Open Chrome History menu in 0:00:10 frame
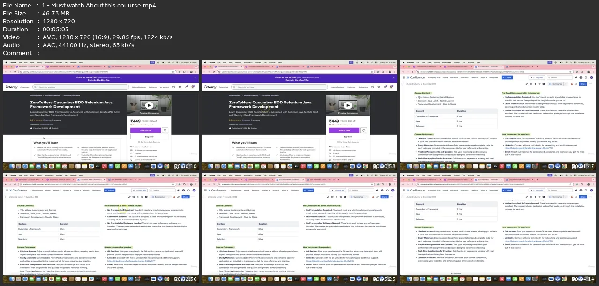 tap(39, 62)
